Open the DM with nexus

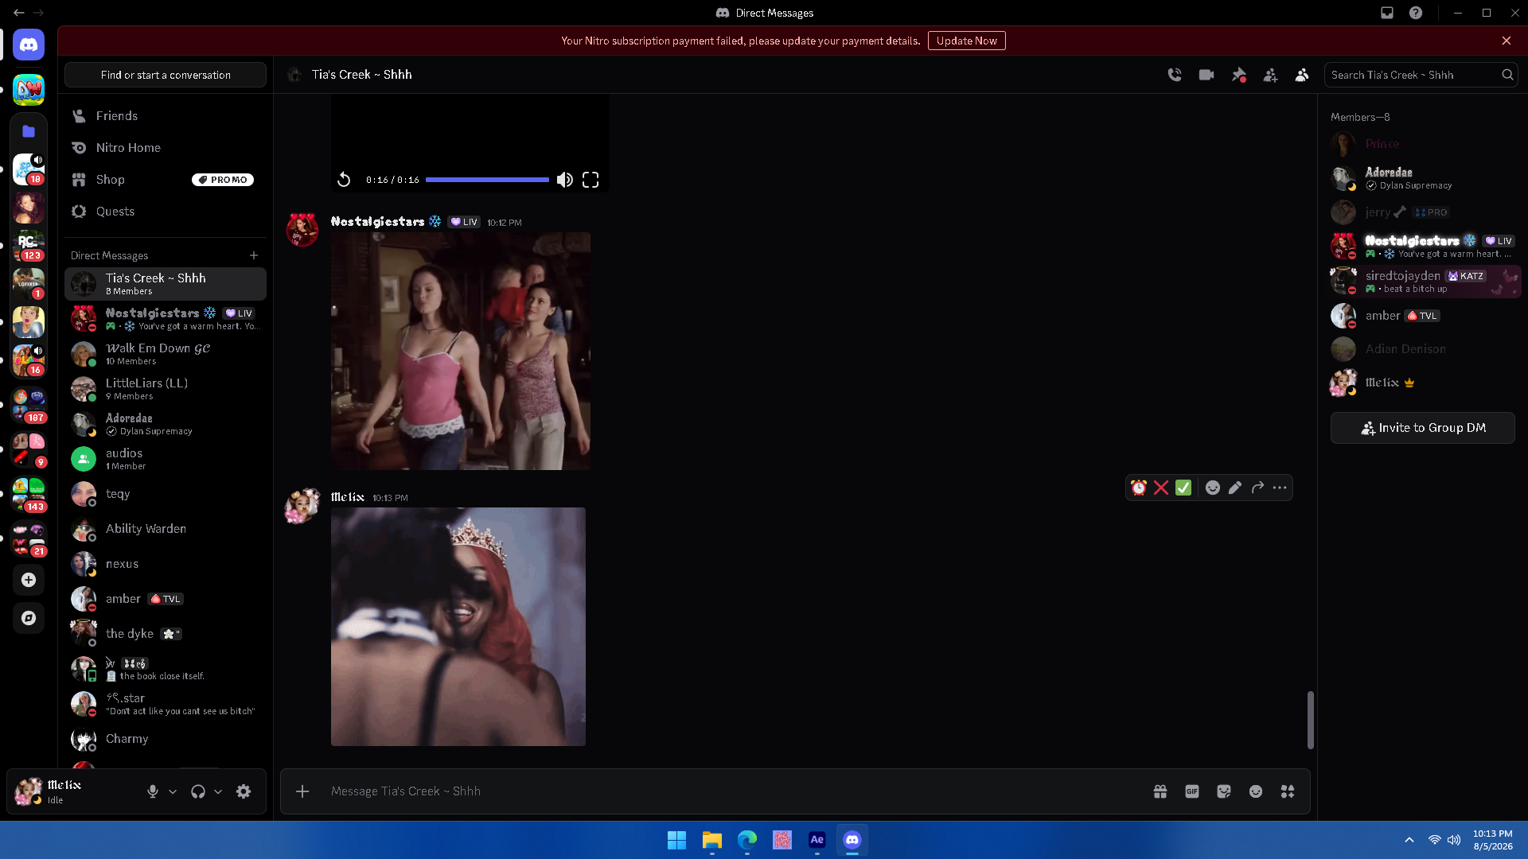point(166,564)
